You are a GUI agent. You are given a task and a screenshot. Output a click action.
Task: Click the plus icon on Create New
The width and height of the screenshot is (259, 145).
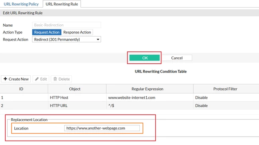point(5,79)
